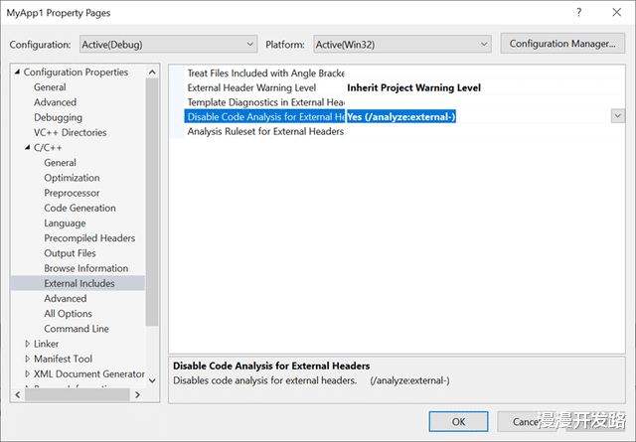Collapse the C/C++ tree node

[x=27, y=147]
